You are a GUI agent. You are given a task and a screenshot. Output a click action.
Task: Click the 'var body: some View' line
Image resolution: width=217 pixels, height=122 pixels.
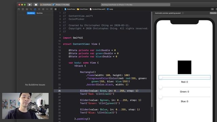coord(84,63)
